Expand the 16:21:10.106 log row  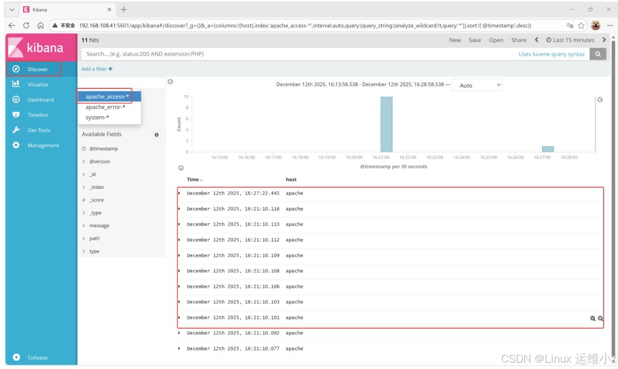[180, 286]
